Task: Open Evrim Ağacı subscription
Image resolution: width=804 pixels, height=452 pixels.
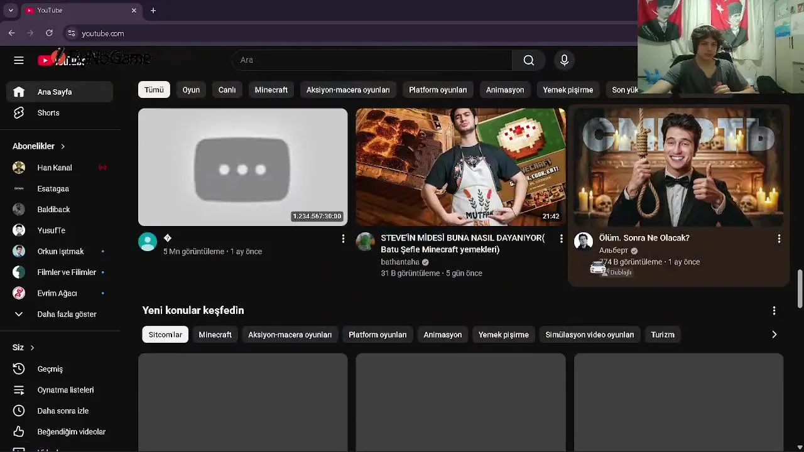Action: [60, 293]
